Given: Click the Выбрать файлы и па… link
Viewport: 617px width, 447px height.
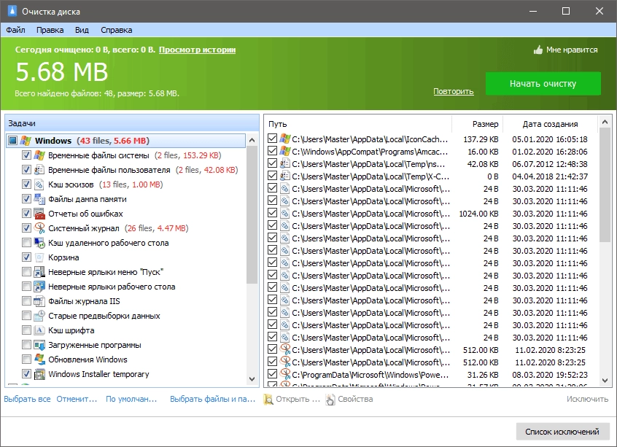Looking at the screenshot, I should pos(213,399).
